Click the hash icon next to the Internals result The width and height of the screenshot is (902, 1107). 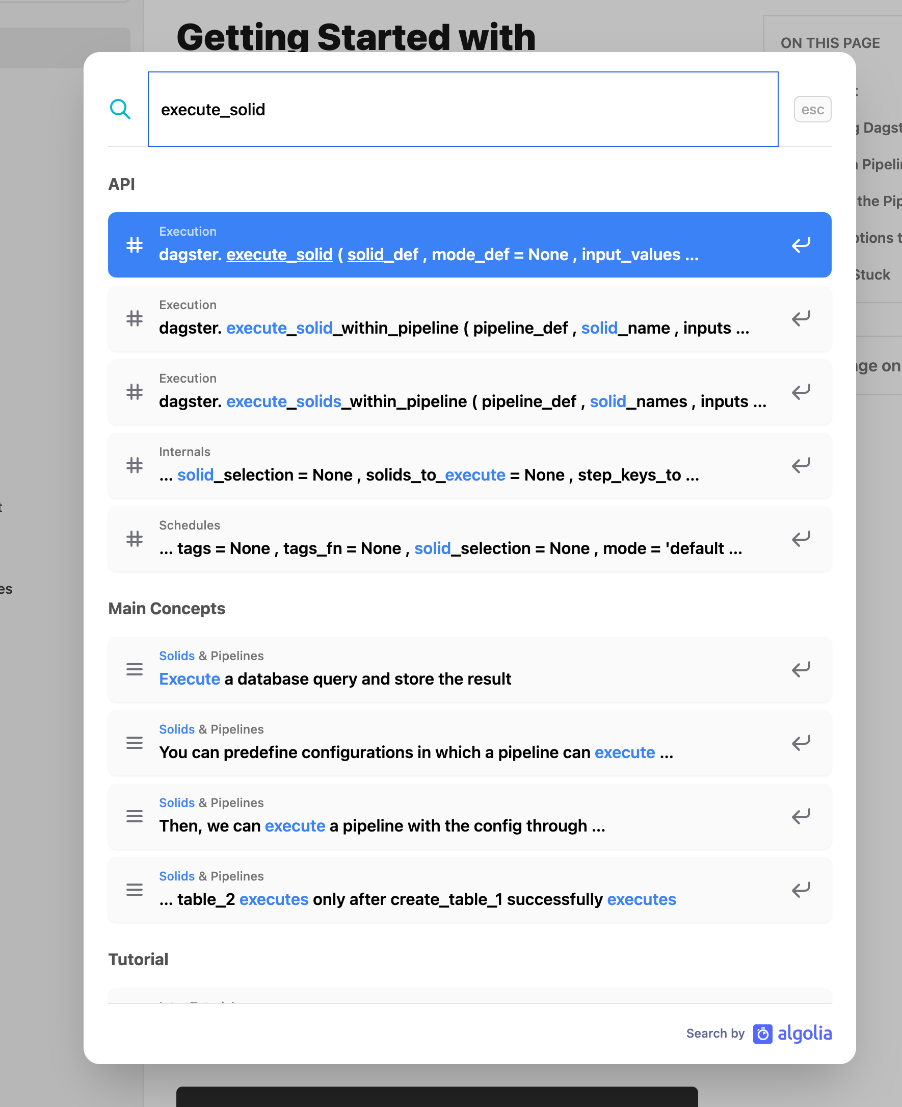point(134,466)
